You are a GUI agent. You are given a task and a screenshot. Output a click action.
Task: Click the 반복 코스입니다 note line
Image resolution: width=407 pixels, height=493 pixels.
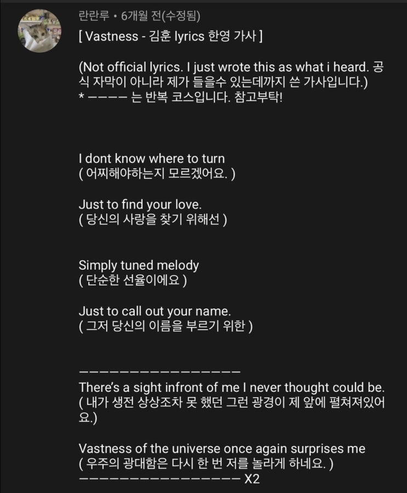click(x=181, y=102)
